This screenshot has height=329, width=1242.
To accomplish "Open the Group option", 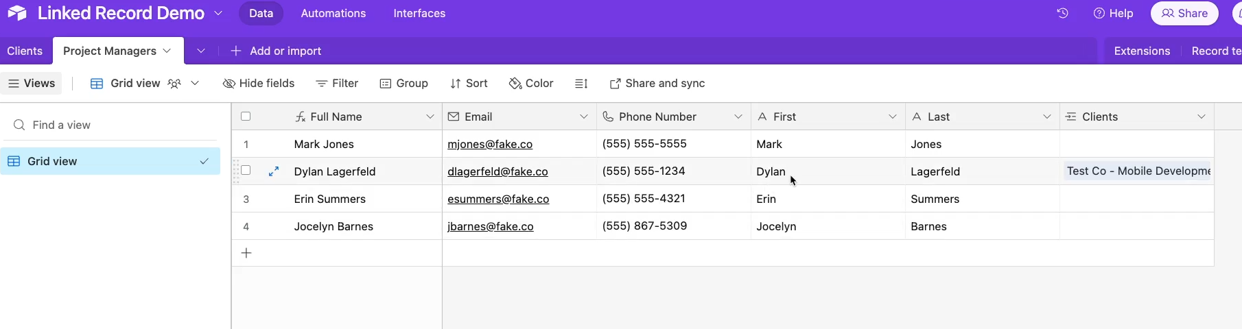I will coord(404,84).
